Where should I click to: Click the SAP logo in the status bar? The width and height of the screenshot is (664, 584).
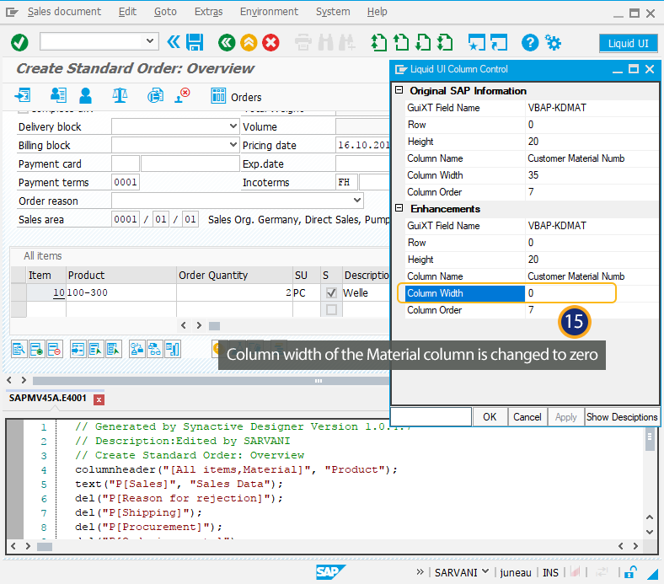330,572
